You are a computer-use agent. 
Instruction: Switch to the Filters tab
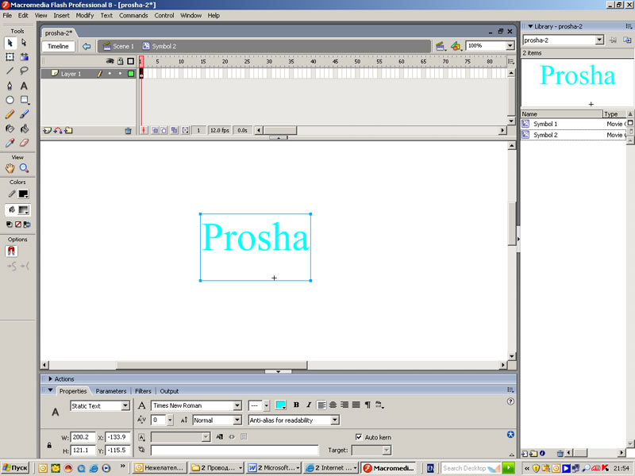tap(143, 391)
